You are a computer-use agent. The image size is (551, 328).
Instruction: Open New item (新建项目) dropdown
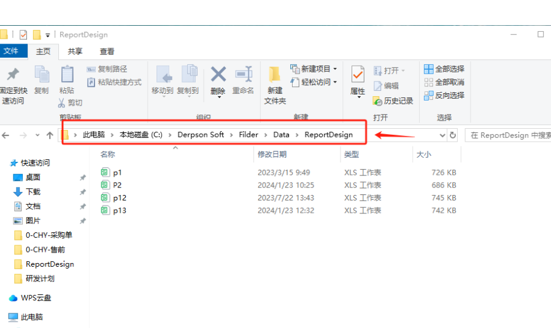tap(314, 69)
